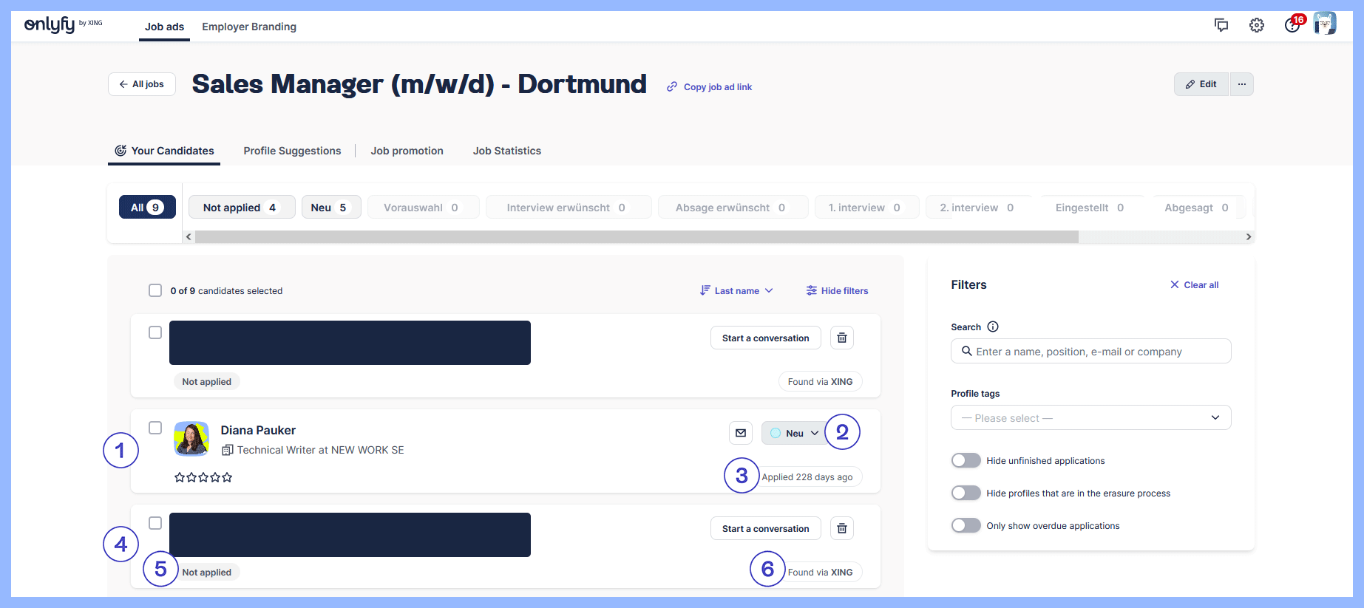This screenshot has width=1364, height=608.
Task: Open the Last name sort dropdown
Action: (x=736, y=290)
